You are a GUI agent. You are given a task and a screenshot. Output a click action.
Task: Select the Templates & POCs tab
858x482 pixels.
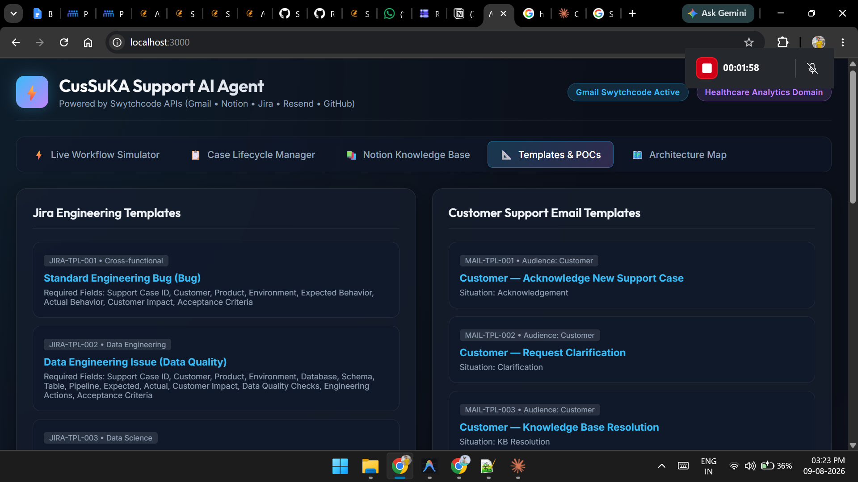click(551, 155)
